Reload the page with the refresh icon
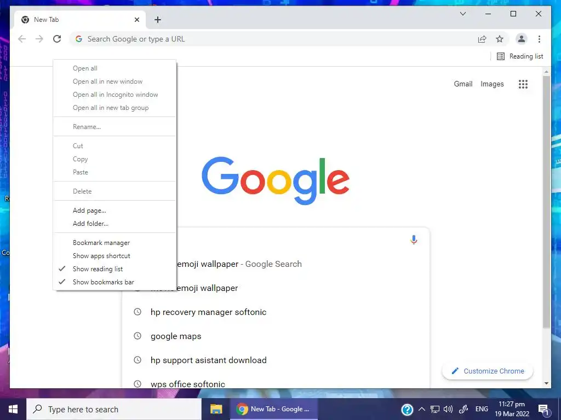The width and height of the screenshot is (561, 420). pos(57,39)
